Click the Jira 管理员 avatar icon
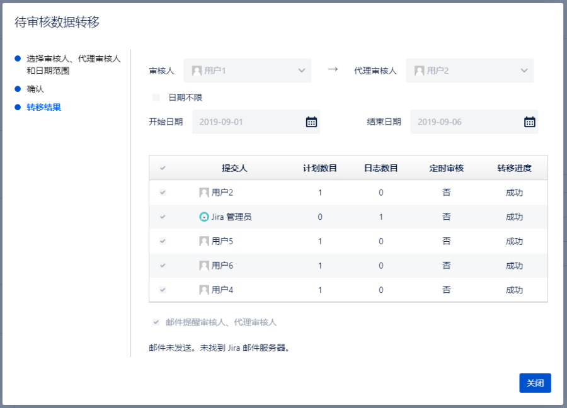 click(x=204, y=217)
